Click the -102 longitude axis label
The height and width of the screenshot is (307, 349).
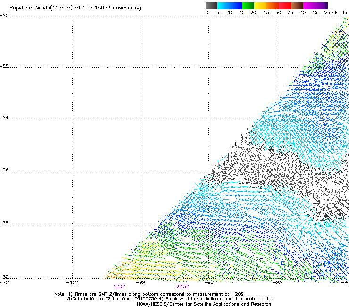click(72, 282)
